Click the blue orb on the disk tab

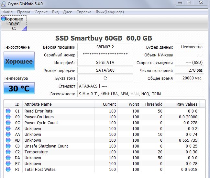4,18
